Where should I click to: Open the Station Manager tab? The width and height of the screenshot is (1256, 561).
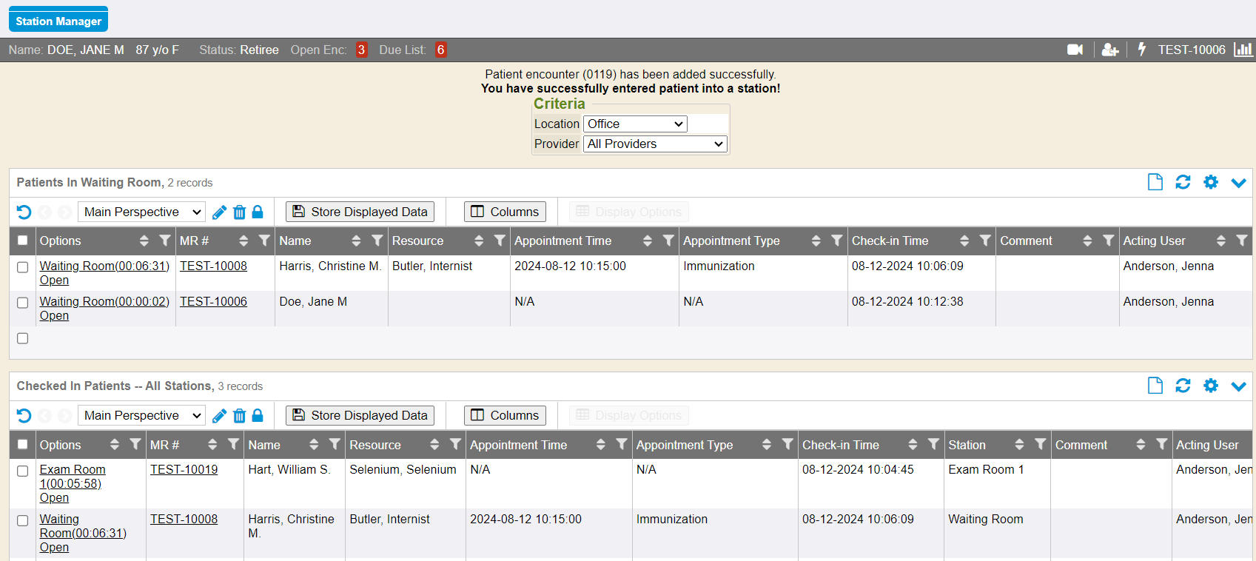click(x=58, y=21)
